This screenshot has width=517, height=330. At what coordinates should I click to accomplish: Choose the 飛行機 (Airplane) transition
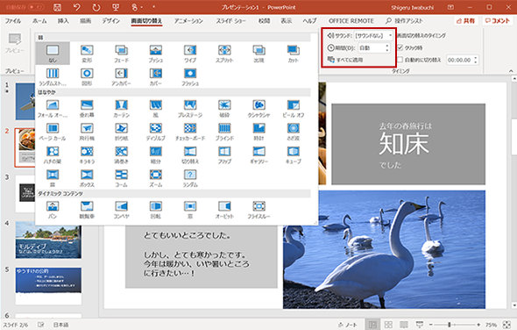pyautogui.click(x=87, y=132)
